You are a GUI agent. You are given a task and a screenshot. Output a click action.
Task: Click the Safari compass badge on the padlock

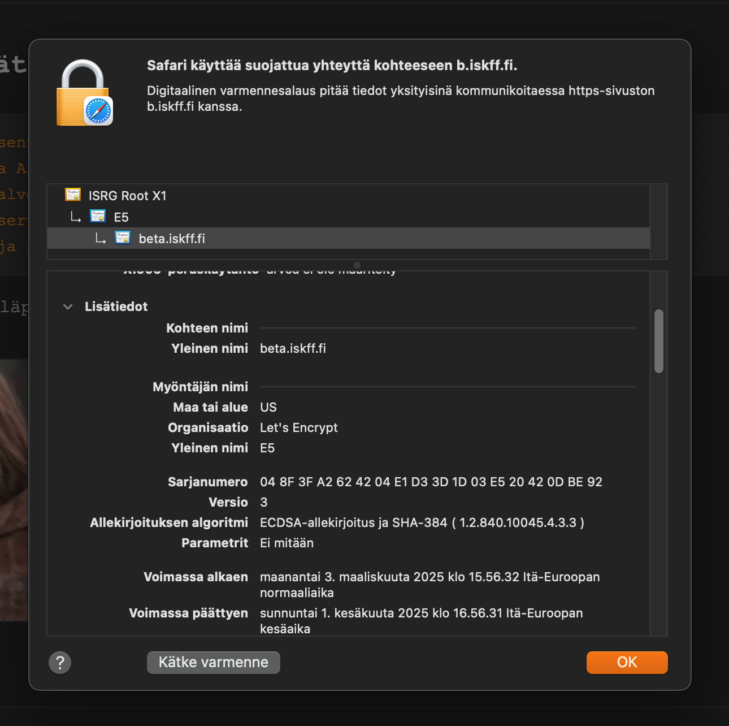(x=98, y=111)
